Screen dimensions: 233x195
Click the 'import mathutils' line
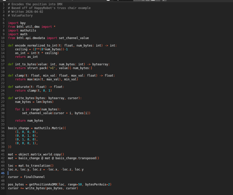point(22,30)
